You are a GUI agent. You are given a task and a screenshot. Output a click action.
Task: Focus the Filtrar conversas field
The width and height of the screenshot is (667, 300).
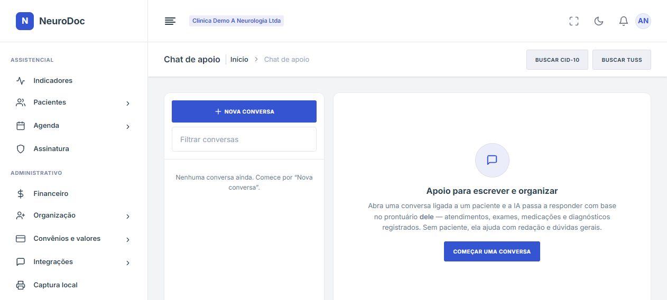pos(244,139)
